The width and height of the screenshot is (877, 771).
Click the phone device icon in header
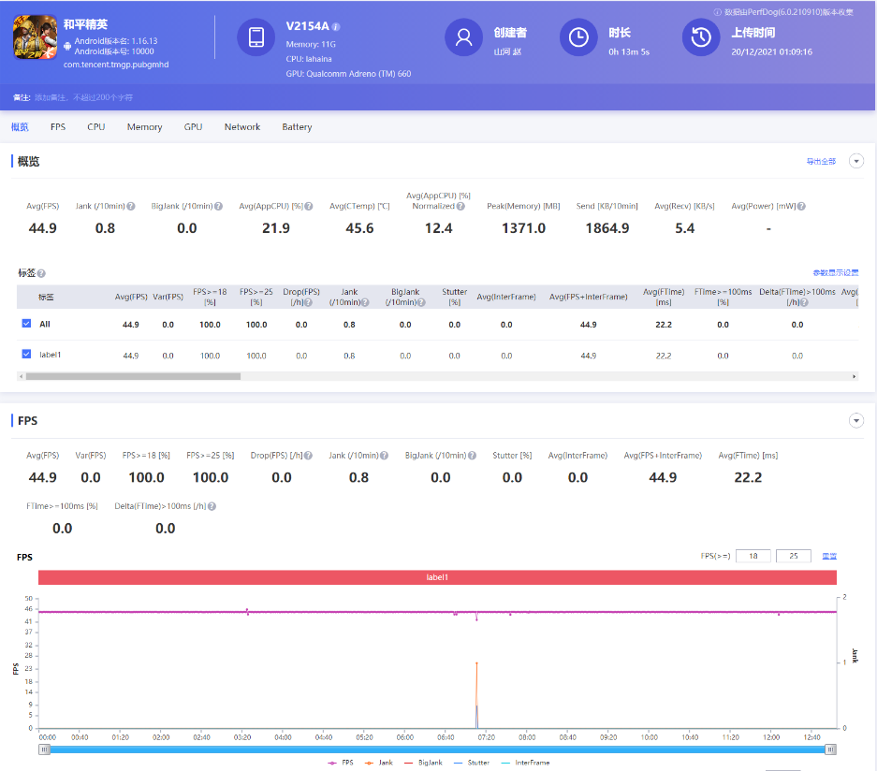coord(255,37)
